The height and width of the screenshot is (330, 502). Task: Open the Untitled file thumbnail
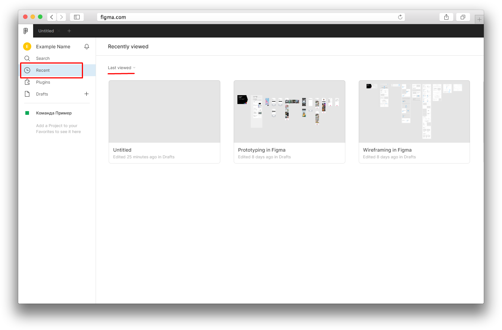[164, 111]
